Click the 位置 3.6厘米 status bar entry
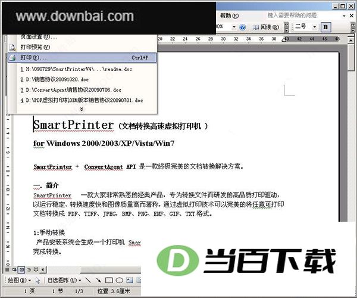The image size is (357, 298). [114, 291]
